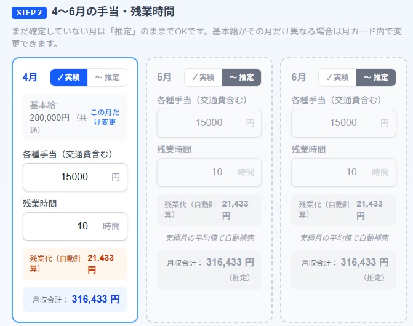Image resolution: width=413 pixels, height=326 pixels.
Task: Click 6月 月収合計 316,433 円 value
Action: [x=365, y=262]
